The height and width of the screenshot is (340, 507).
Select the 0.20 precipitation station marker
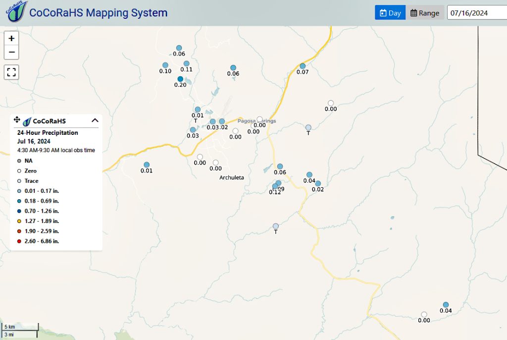coord(180,79)
